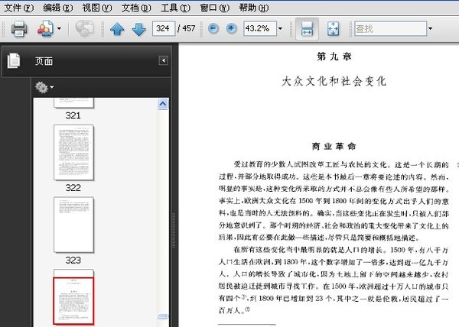Click the total page count / 457
Screen dimensions: 459x327
click(186, 28)
